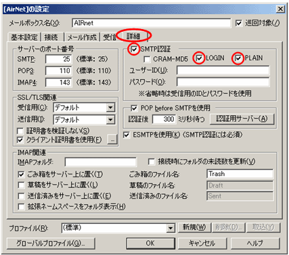Switch to the 基本設定 tab
This screenshot has height=255, width=289.
click(x=24, y=37)
